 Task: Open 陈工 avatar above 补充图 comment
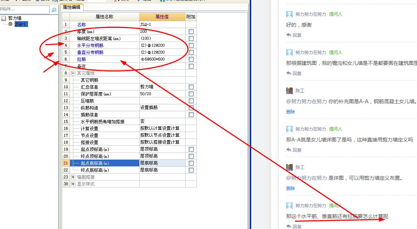point(289,91)
